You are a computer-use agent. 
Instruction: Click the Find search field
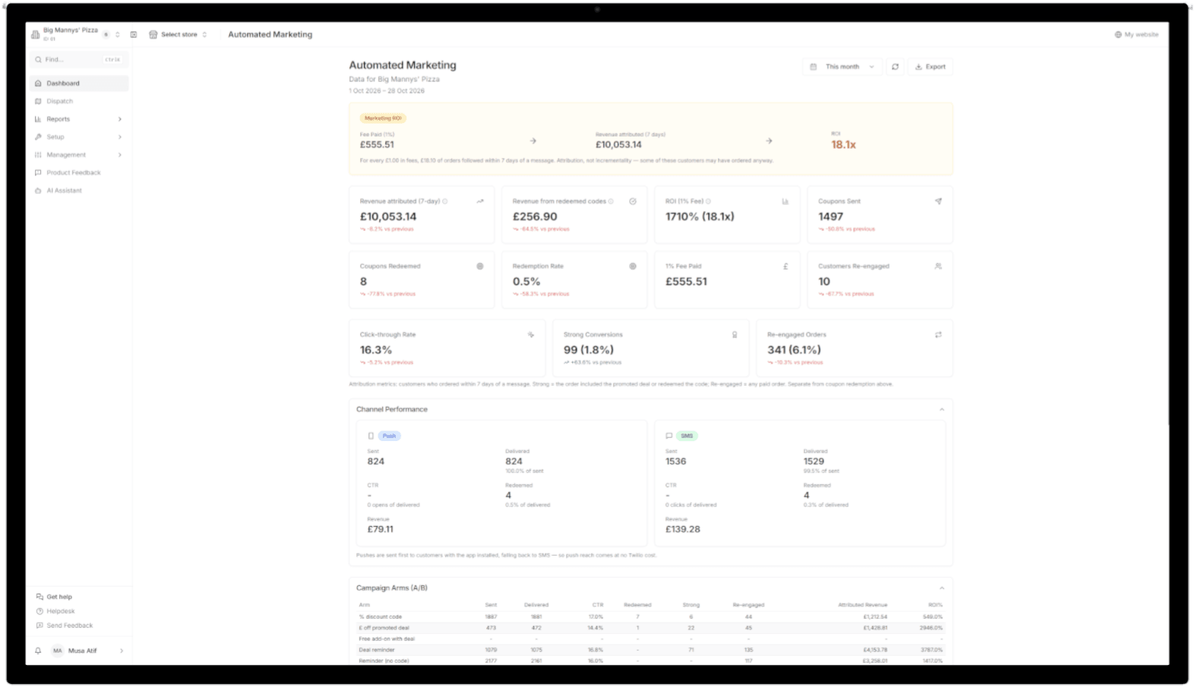pyautogui.click(x=79, y=59)
